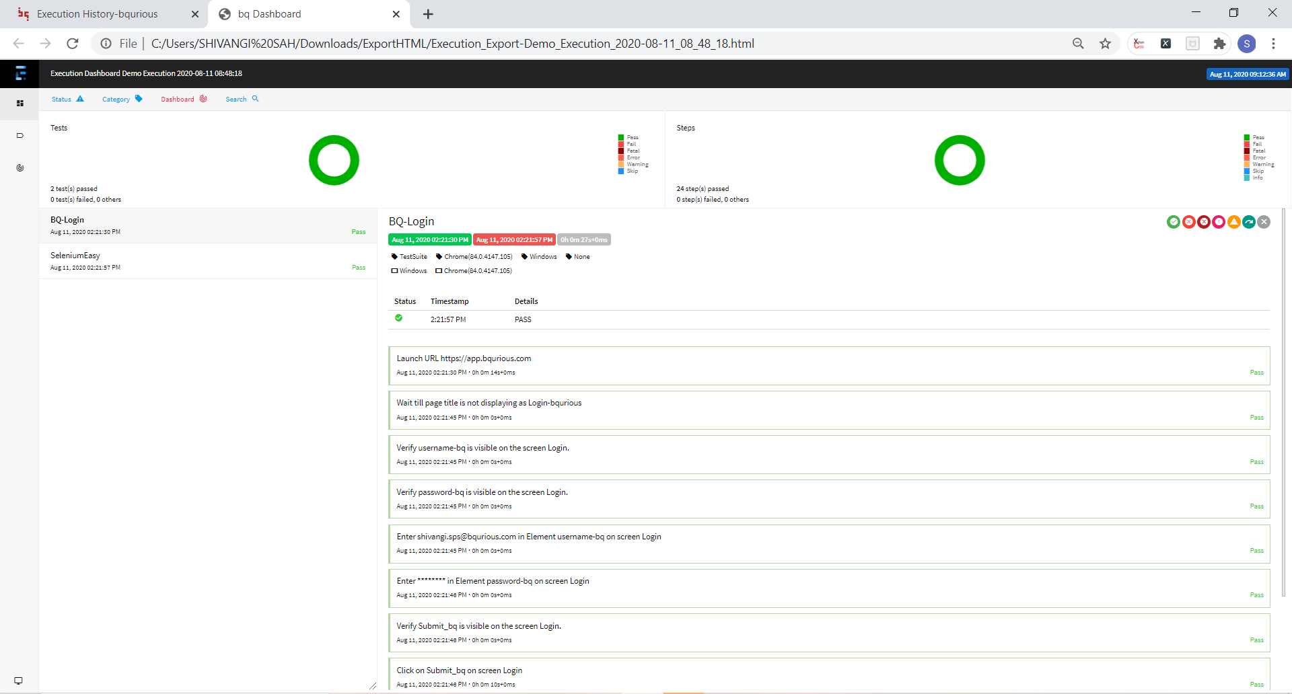Screen dimensions: 1292x694
Task: Click the site info icon before File
Action: 106,44
